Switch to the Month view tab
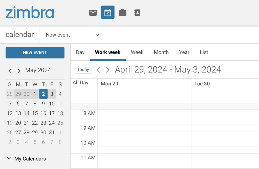This screenshot has height=169, width=259. pyautogui.click(x=161, y=52)
